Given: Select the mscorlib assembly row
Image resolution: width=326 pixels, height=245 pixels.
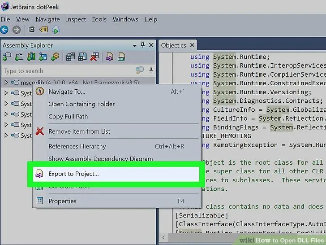Looking at the screenshot, I should pyautogui.click(x=78, y=82).
